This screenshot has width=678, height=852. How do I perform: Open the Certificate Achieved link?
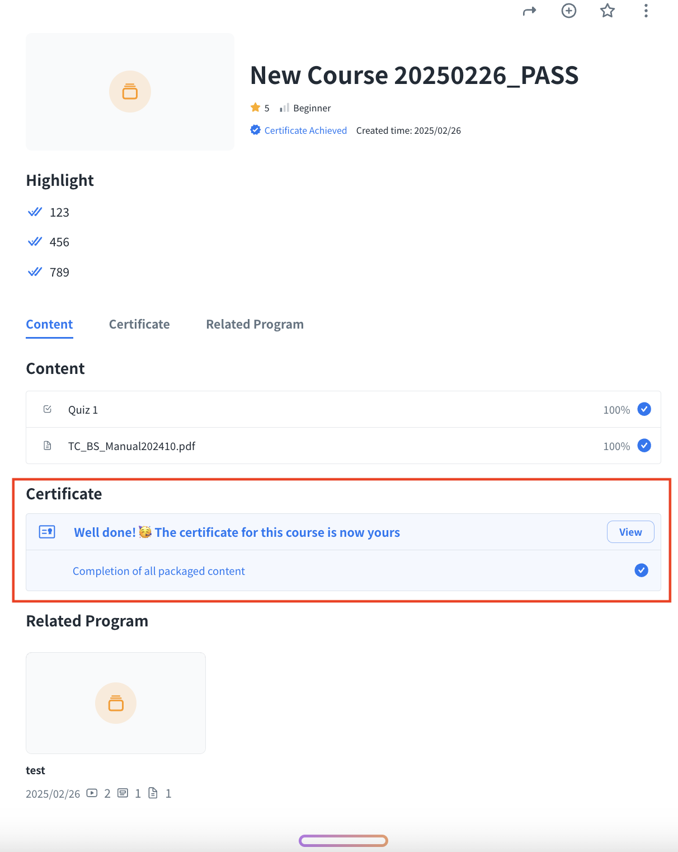tap(305, 130)
